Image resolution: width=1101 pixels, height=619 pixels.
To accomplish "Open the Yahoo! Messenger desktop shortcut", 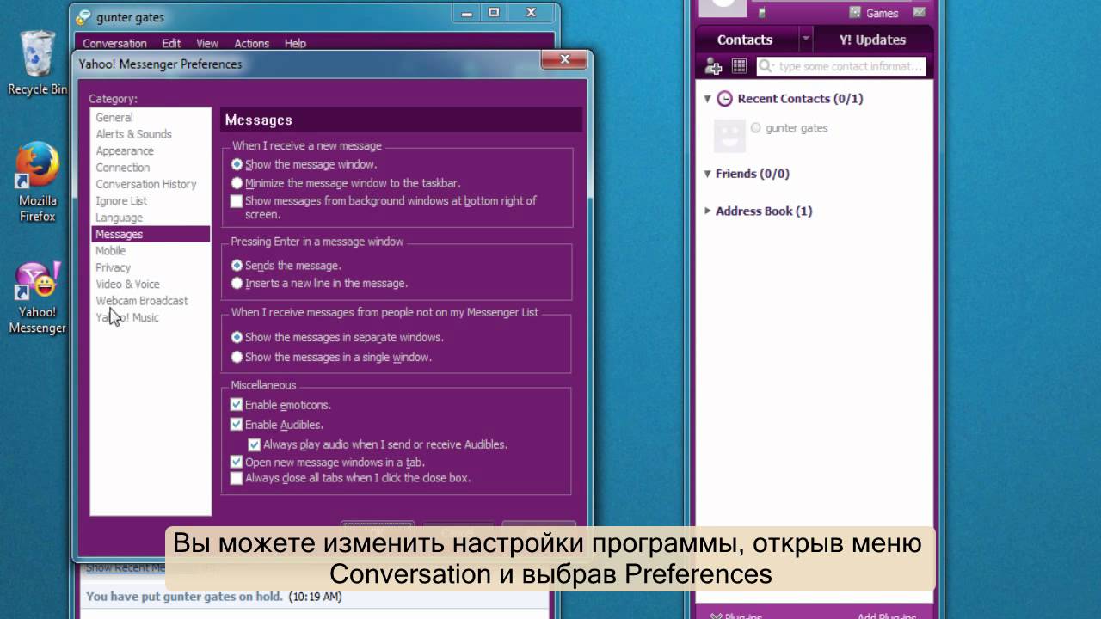I will point(38,297).
